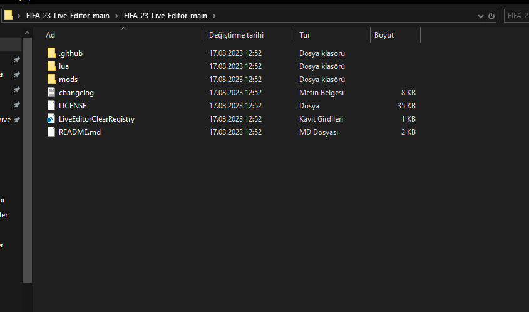Click the Dosya klasörü type of lua row
Screen dimensions: 529x312
[322, 66]
